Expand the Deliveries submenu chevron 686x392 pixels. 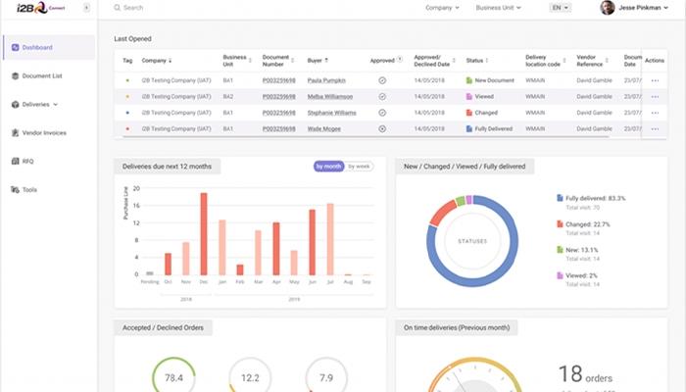pyautogui.click(x=56, y=105)
